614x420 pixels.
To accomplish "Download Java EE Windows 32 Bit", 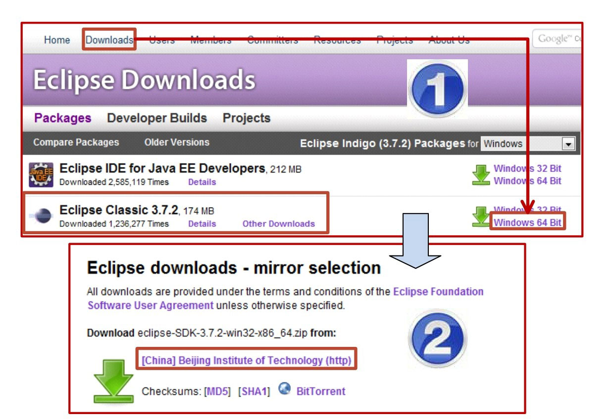I will point(527,168).
